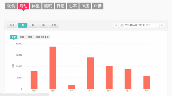This screenshot has width=172, height=96.
Task: Click the 周二 Tuesday bar
Action: pos(128,79)
